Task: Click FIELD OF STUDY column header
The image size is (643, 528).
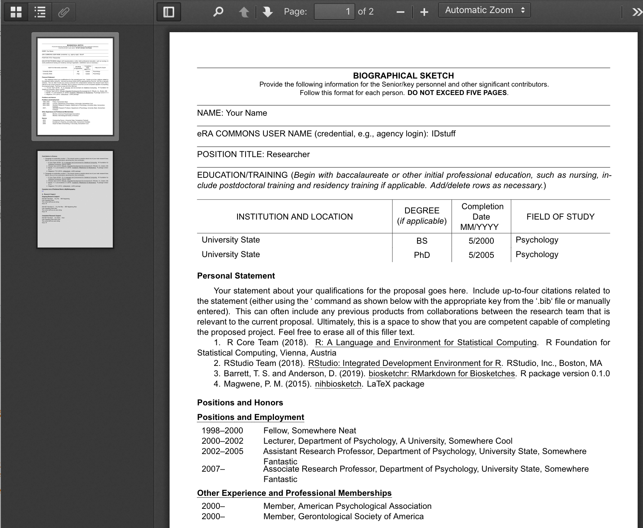Action: coord(560,217)
